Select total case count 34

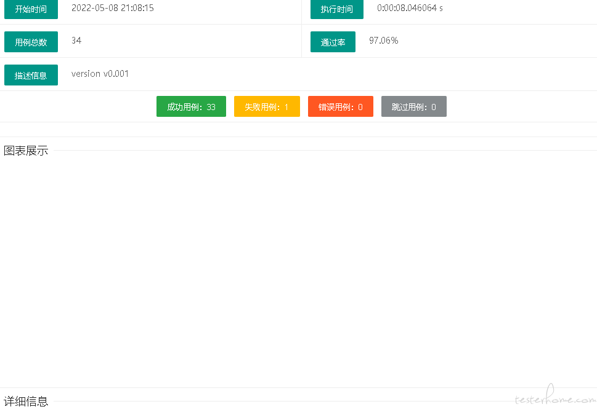76,41
